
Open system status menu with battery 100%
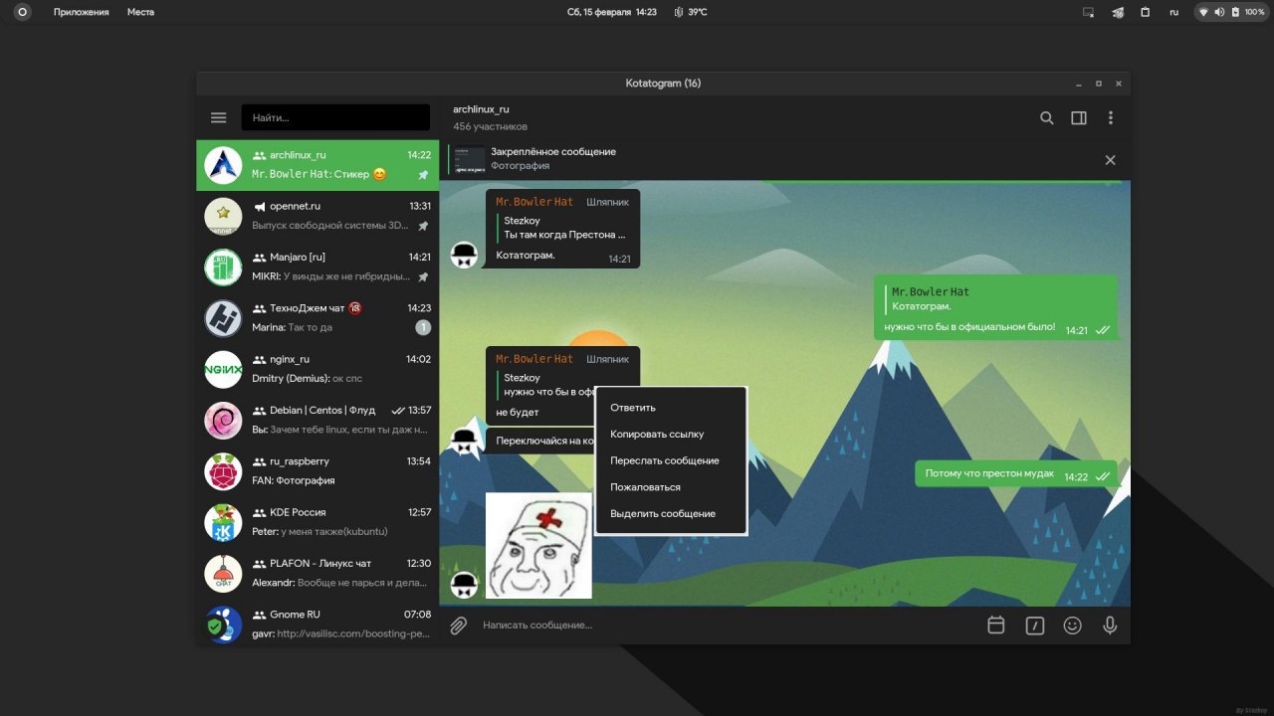(x=1232, y=12)
